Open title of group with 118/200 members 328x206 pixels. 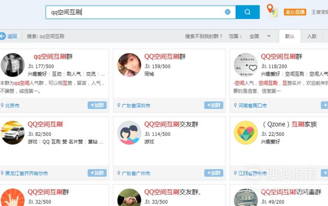click(x=282, y=56)
